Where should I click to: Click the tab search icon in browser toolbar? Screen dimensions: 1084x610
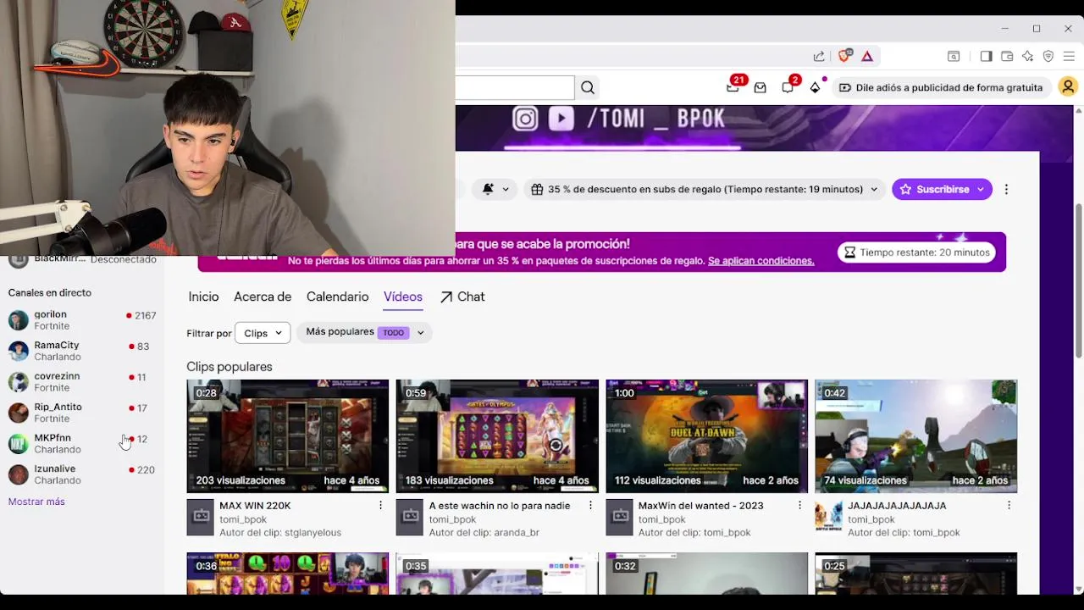pos(954,56)
